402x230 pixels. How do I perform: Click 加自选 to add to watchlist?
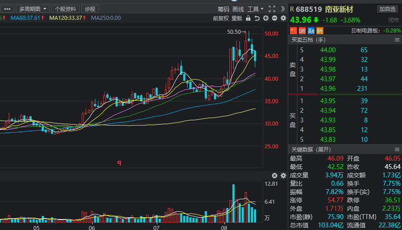click(388, 9)
